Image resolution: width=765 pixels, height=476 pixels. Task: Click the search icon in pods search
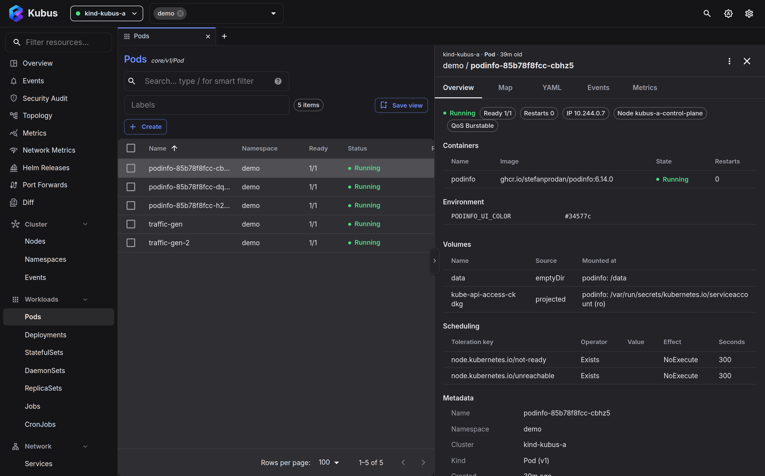[x=132, y=81]
